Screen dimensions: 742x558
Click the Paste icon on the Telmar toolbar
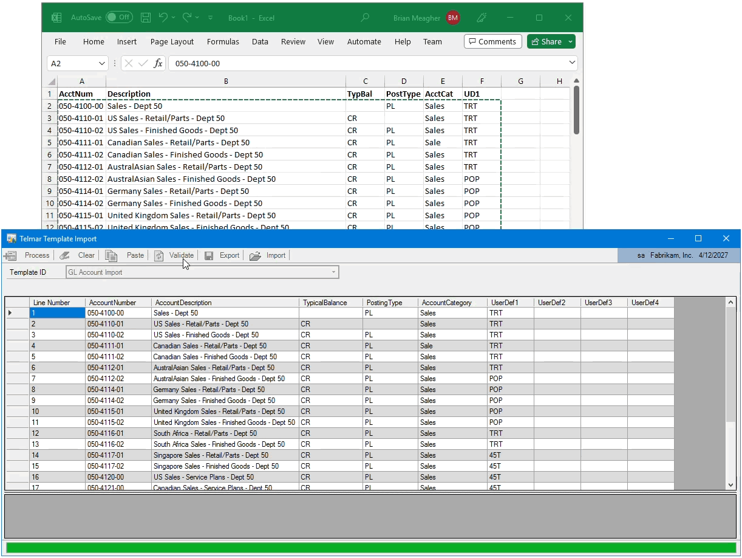[x=112, y=255]
